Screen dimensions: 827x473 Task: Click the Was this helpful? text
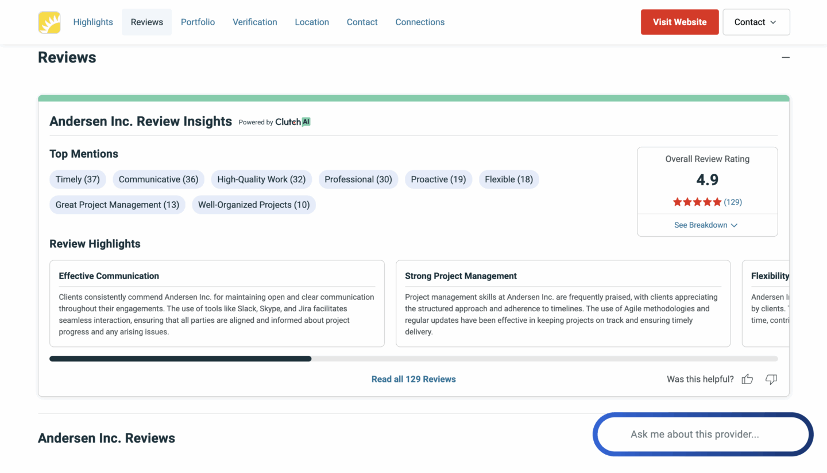click(x=700, y=379)
